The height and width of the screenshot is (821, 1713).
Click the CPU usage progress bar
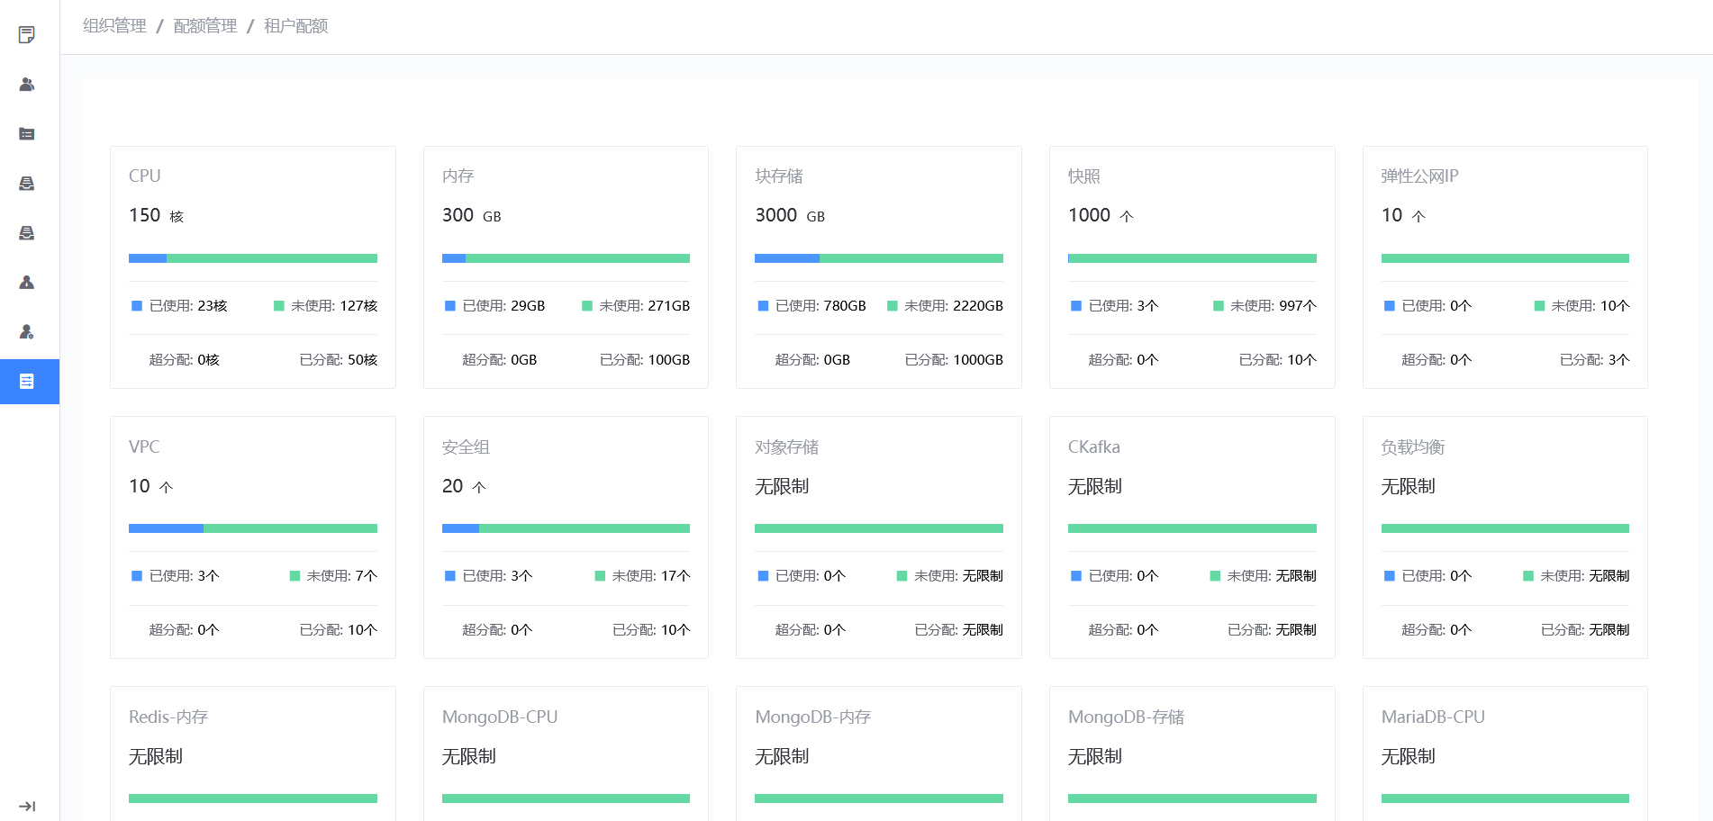pos(252,258)
